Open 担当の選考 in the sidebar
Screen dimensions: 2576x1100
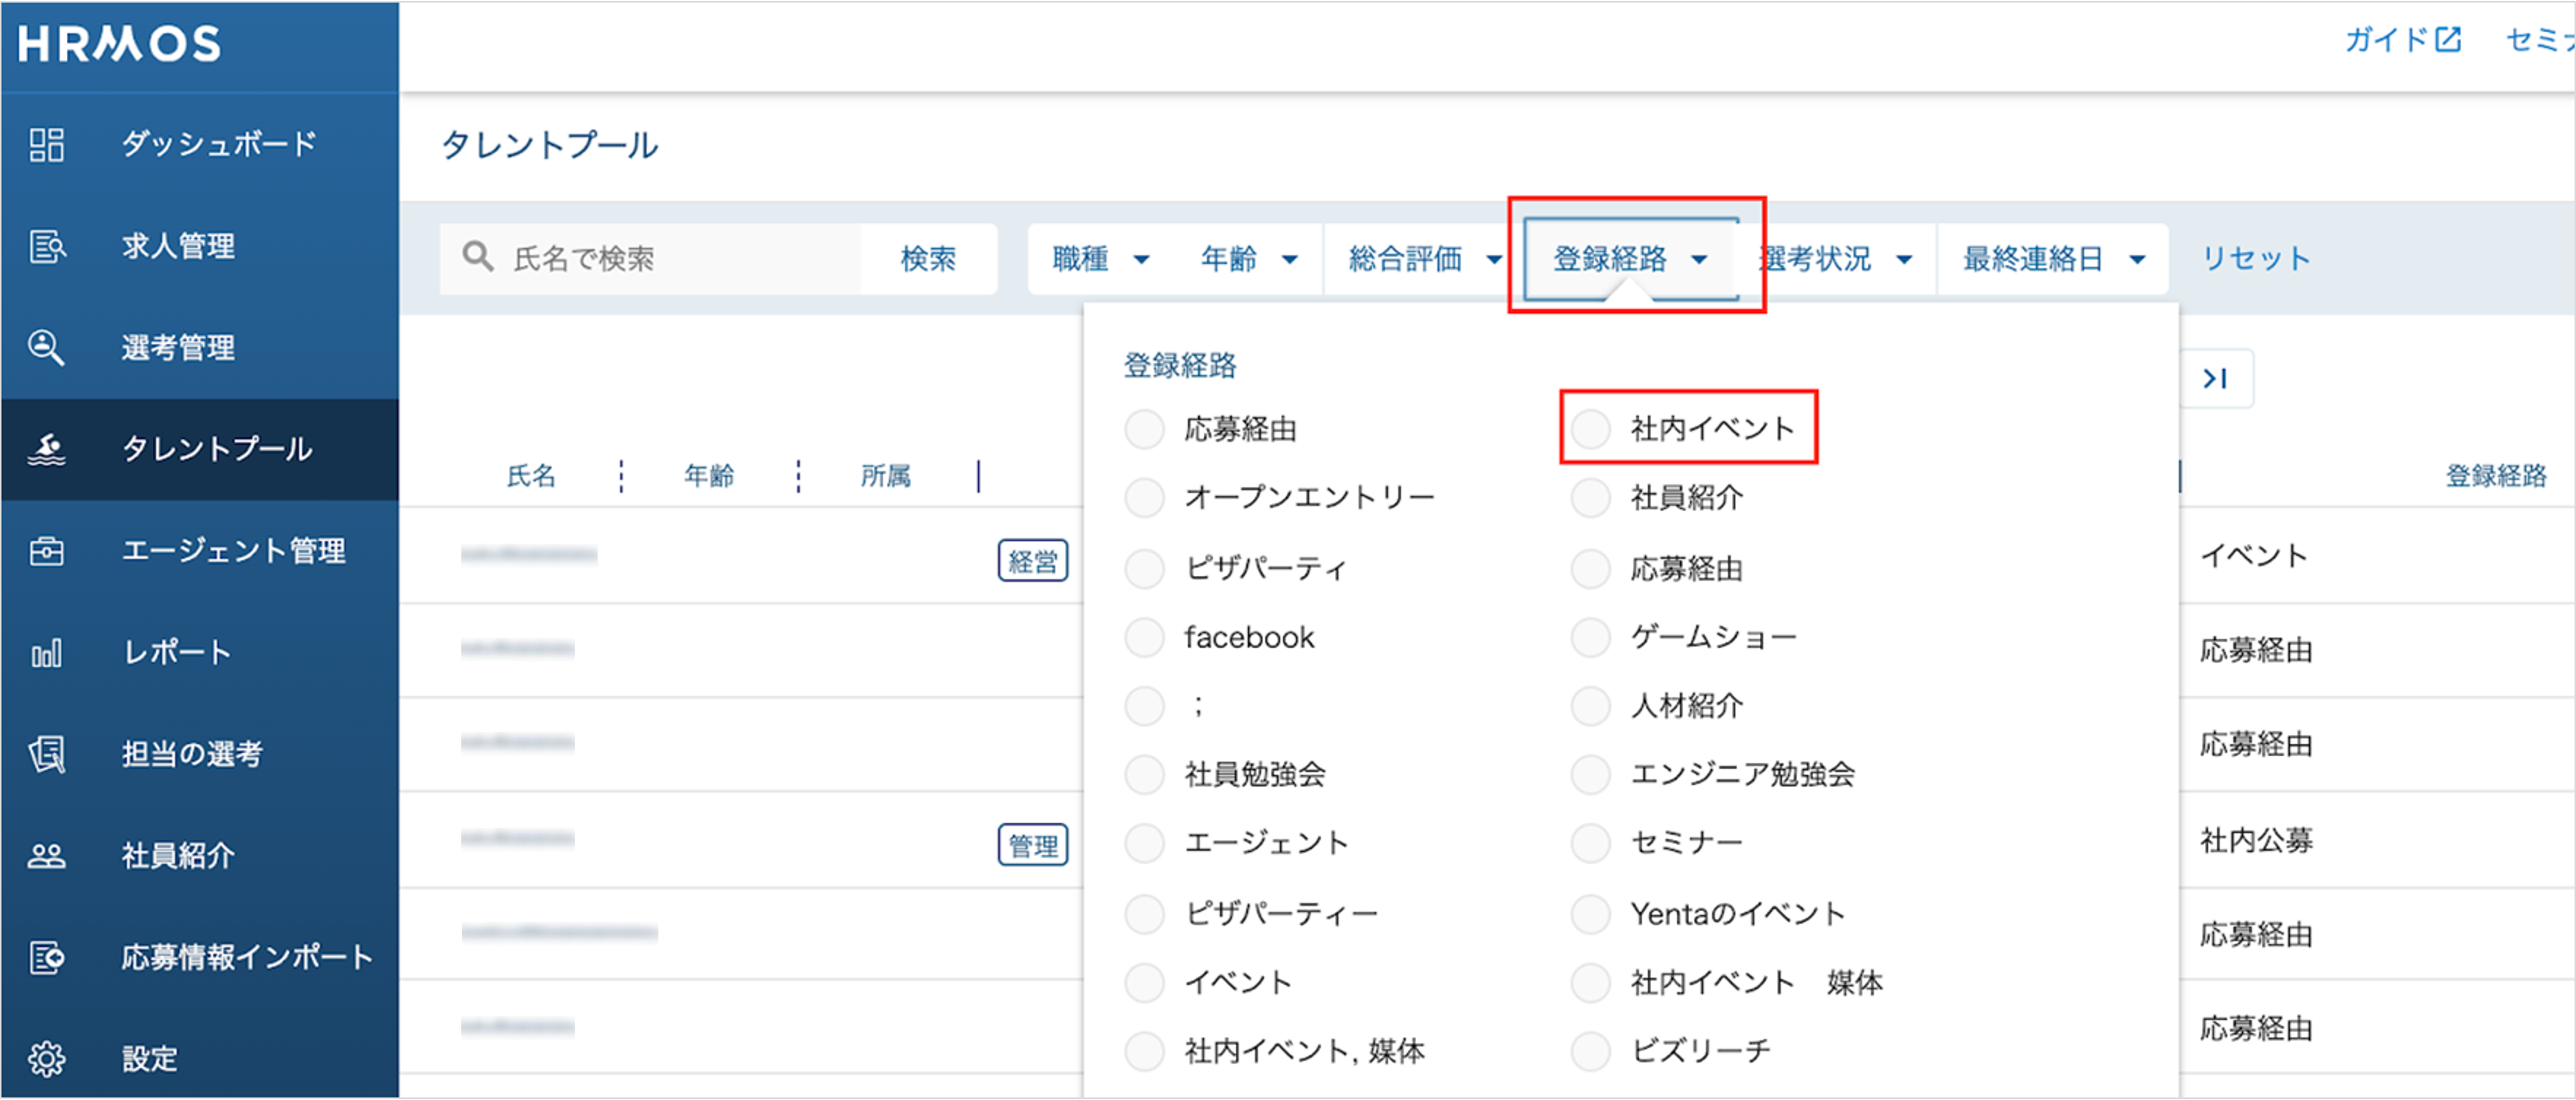[200, 754]
